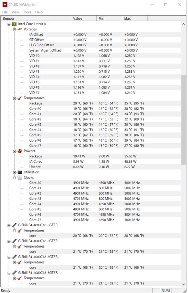Select the Package temperature row
The height and width of the screenshot is (293, 188).
pos(36,103)
